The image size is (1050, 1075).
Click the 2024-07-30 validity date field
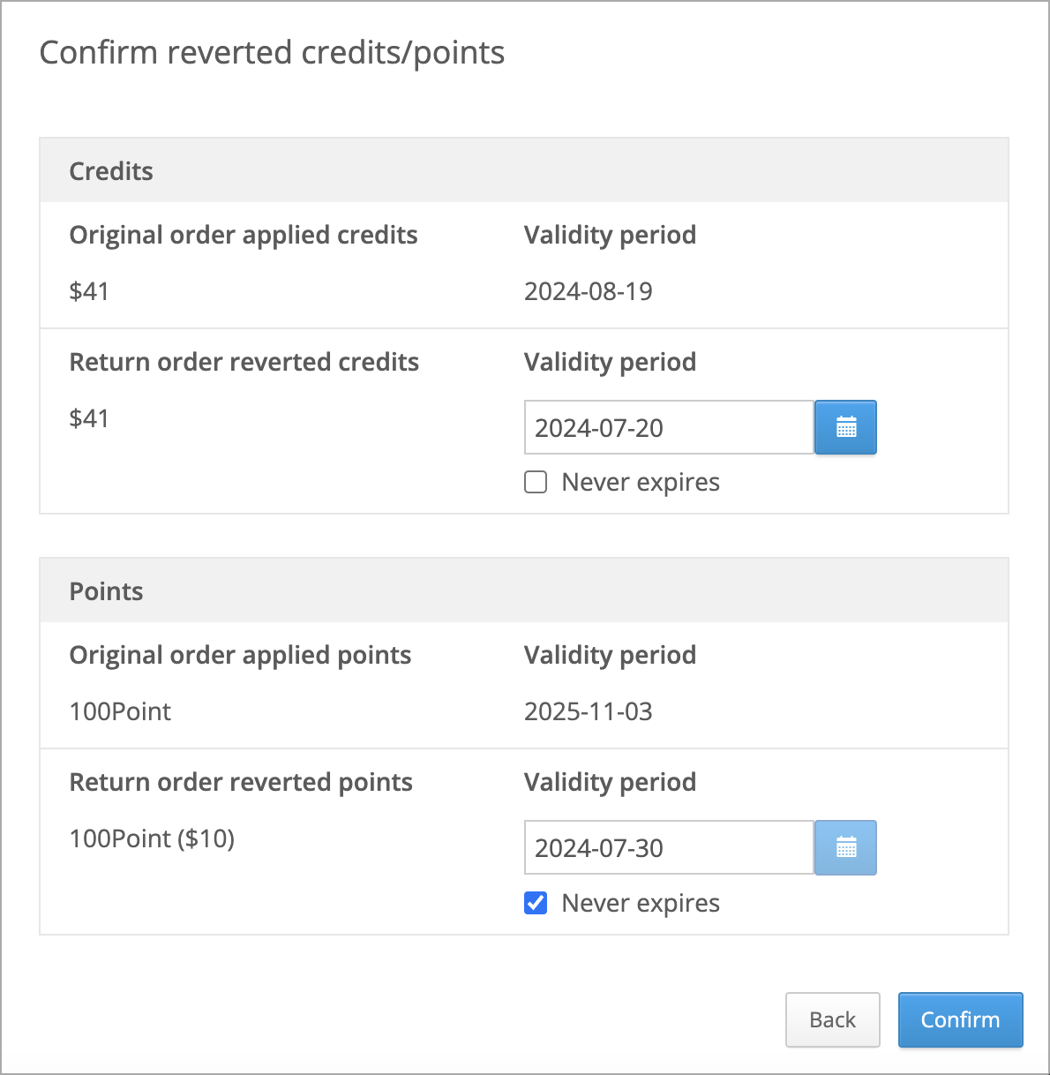pyautogui.click(x=669, y=848)
